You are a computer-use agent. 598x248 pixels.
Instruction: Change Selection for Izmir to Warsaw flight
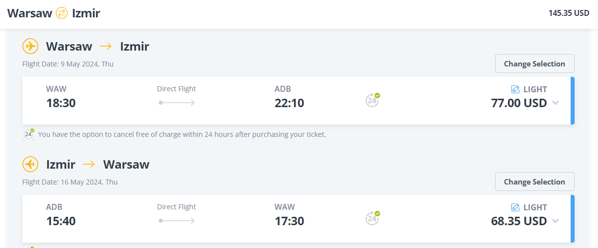pyautogui.click(x=534, y=182)
